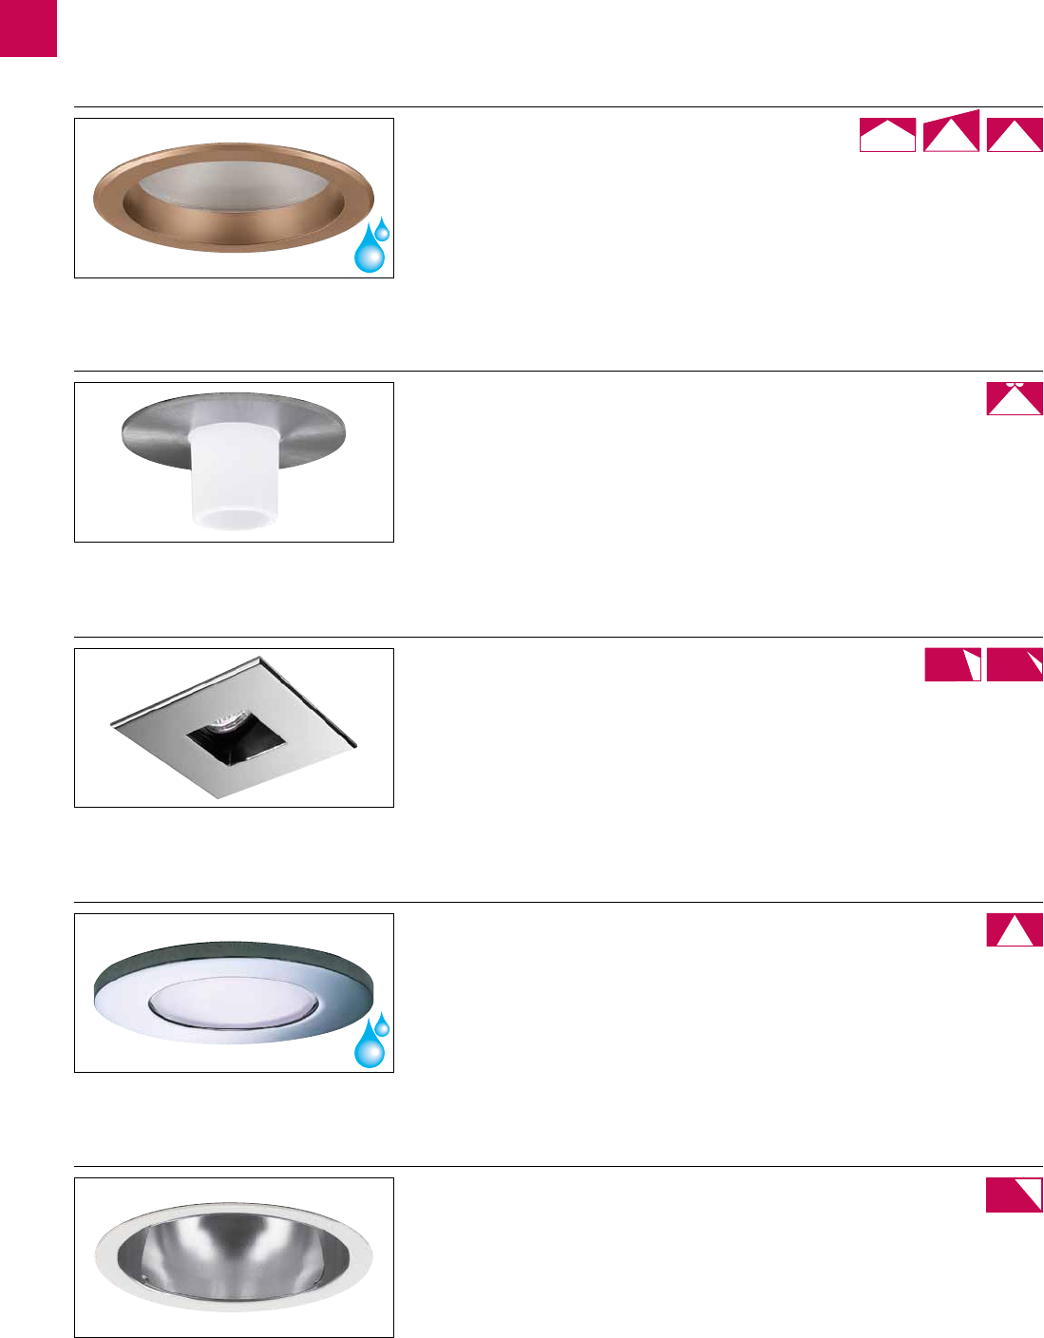Select the sloped-ceiling beam icon
The width and height of the screenshot is (1044, 1338).
pyautogui.click(x=951, y=131)
